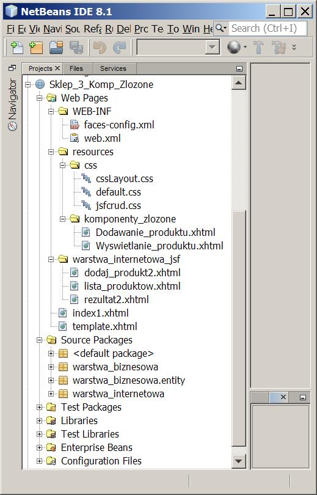Click the search magnifier dropdown icon
This screenshot has height=495, width=317.
tap(220, 28)
